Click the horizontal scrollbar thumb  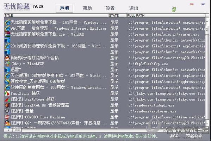[17, 130]
